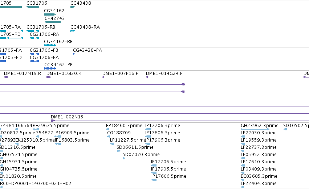Click the DME1-016I20.R purple arrow glyph

[x=49, y=77]
